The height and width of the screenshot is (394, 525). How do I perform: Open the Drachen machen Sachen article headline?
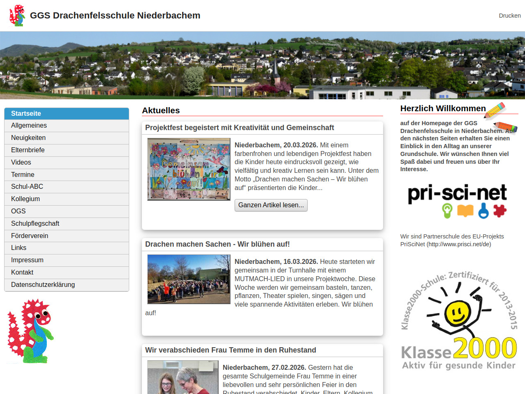(217, 244)
